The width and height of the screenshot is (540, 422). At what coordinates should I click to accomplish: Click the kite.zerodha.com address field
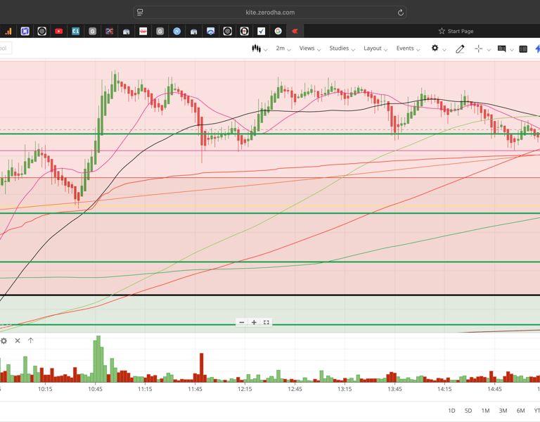[x=270, y=13]
